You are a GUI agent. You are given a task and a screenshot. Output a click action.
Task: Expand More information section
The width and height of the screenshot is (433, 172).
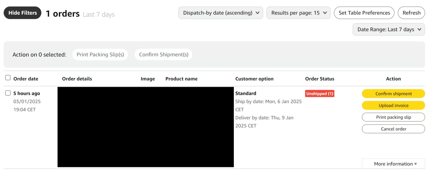tap(393, 164)
